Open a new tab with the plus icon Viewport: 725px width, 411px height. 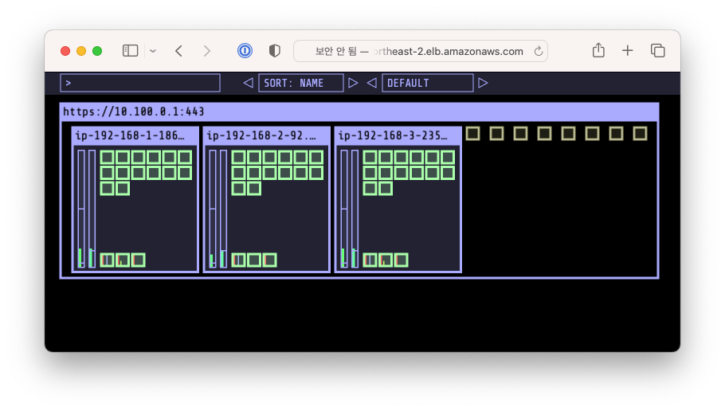[x=628, y=50]
